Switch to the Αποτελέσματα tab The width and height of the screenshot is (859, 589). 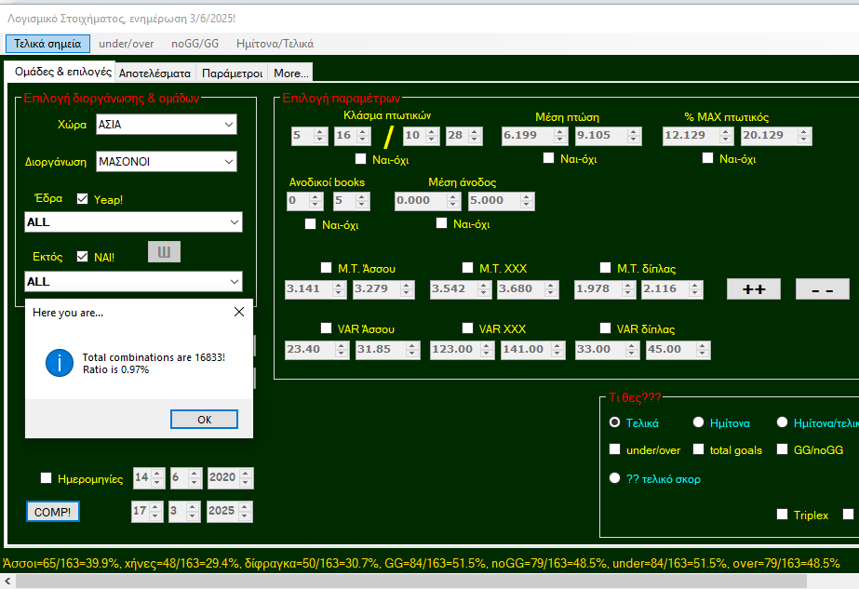tap(154, 73)
